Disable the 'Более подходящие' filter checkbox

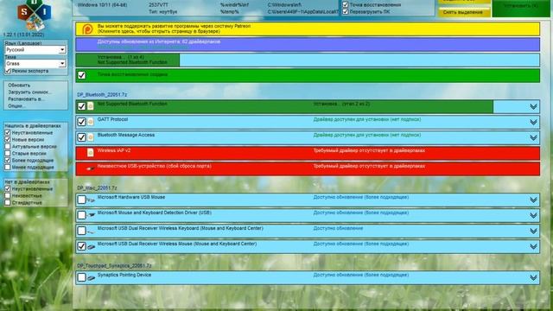pos(8,160)
